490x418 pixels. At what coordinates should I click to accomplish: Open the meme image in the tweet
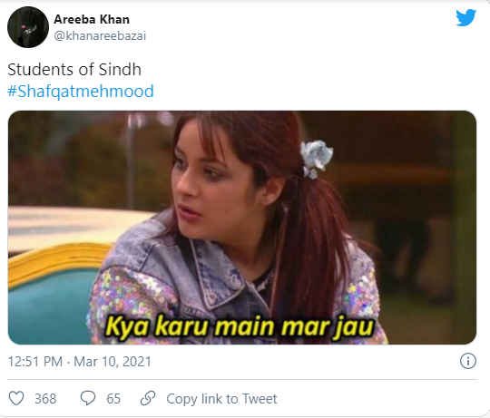242,228
